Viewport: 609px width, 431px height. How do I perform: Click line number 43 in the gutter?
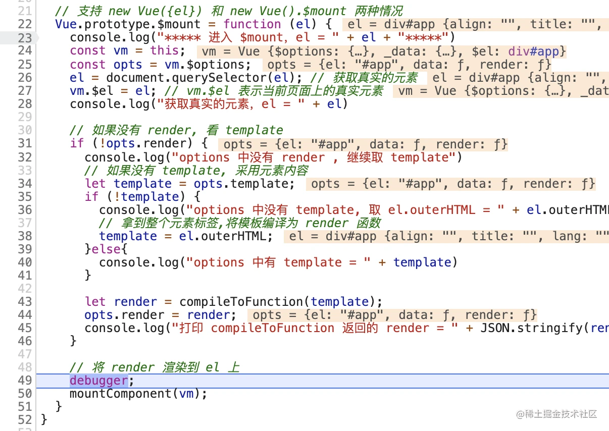point(24,301)
